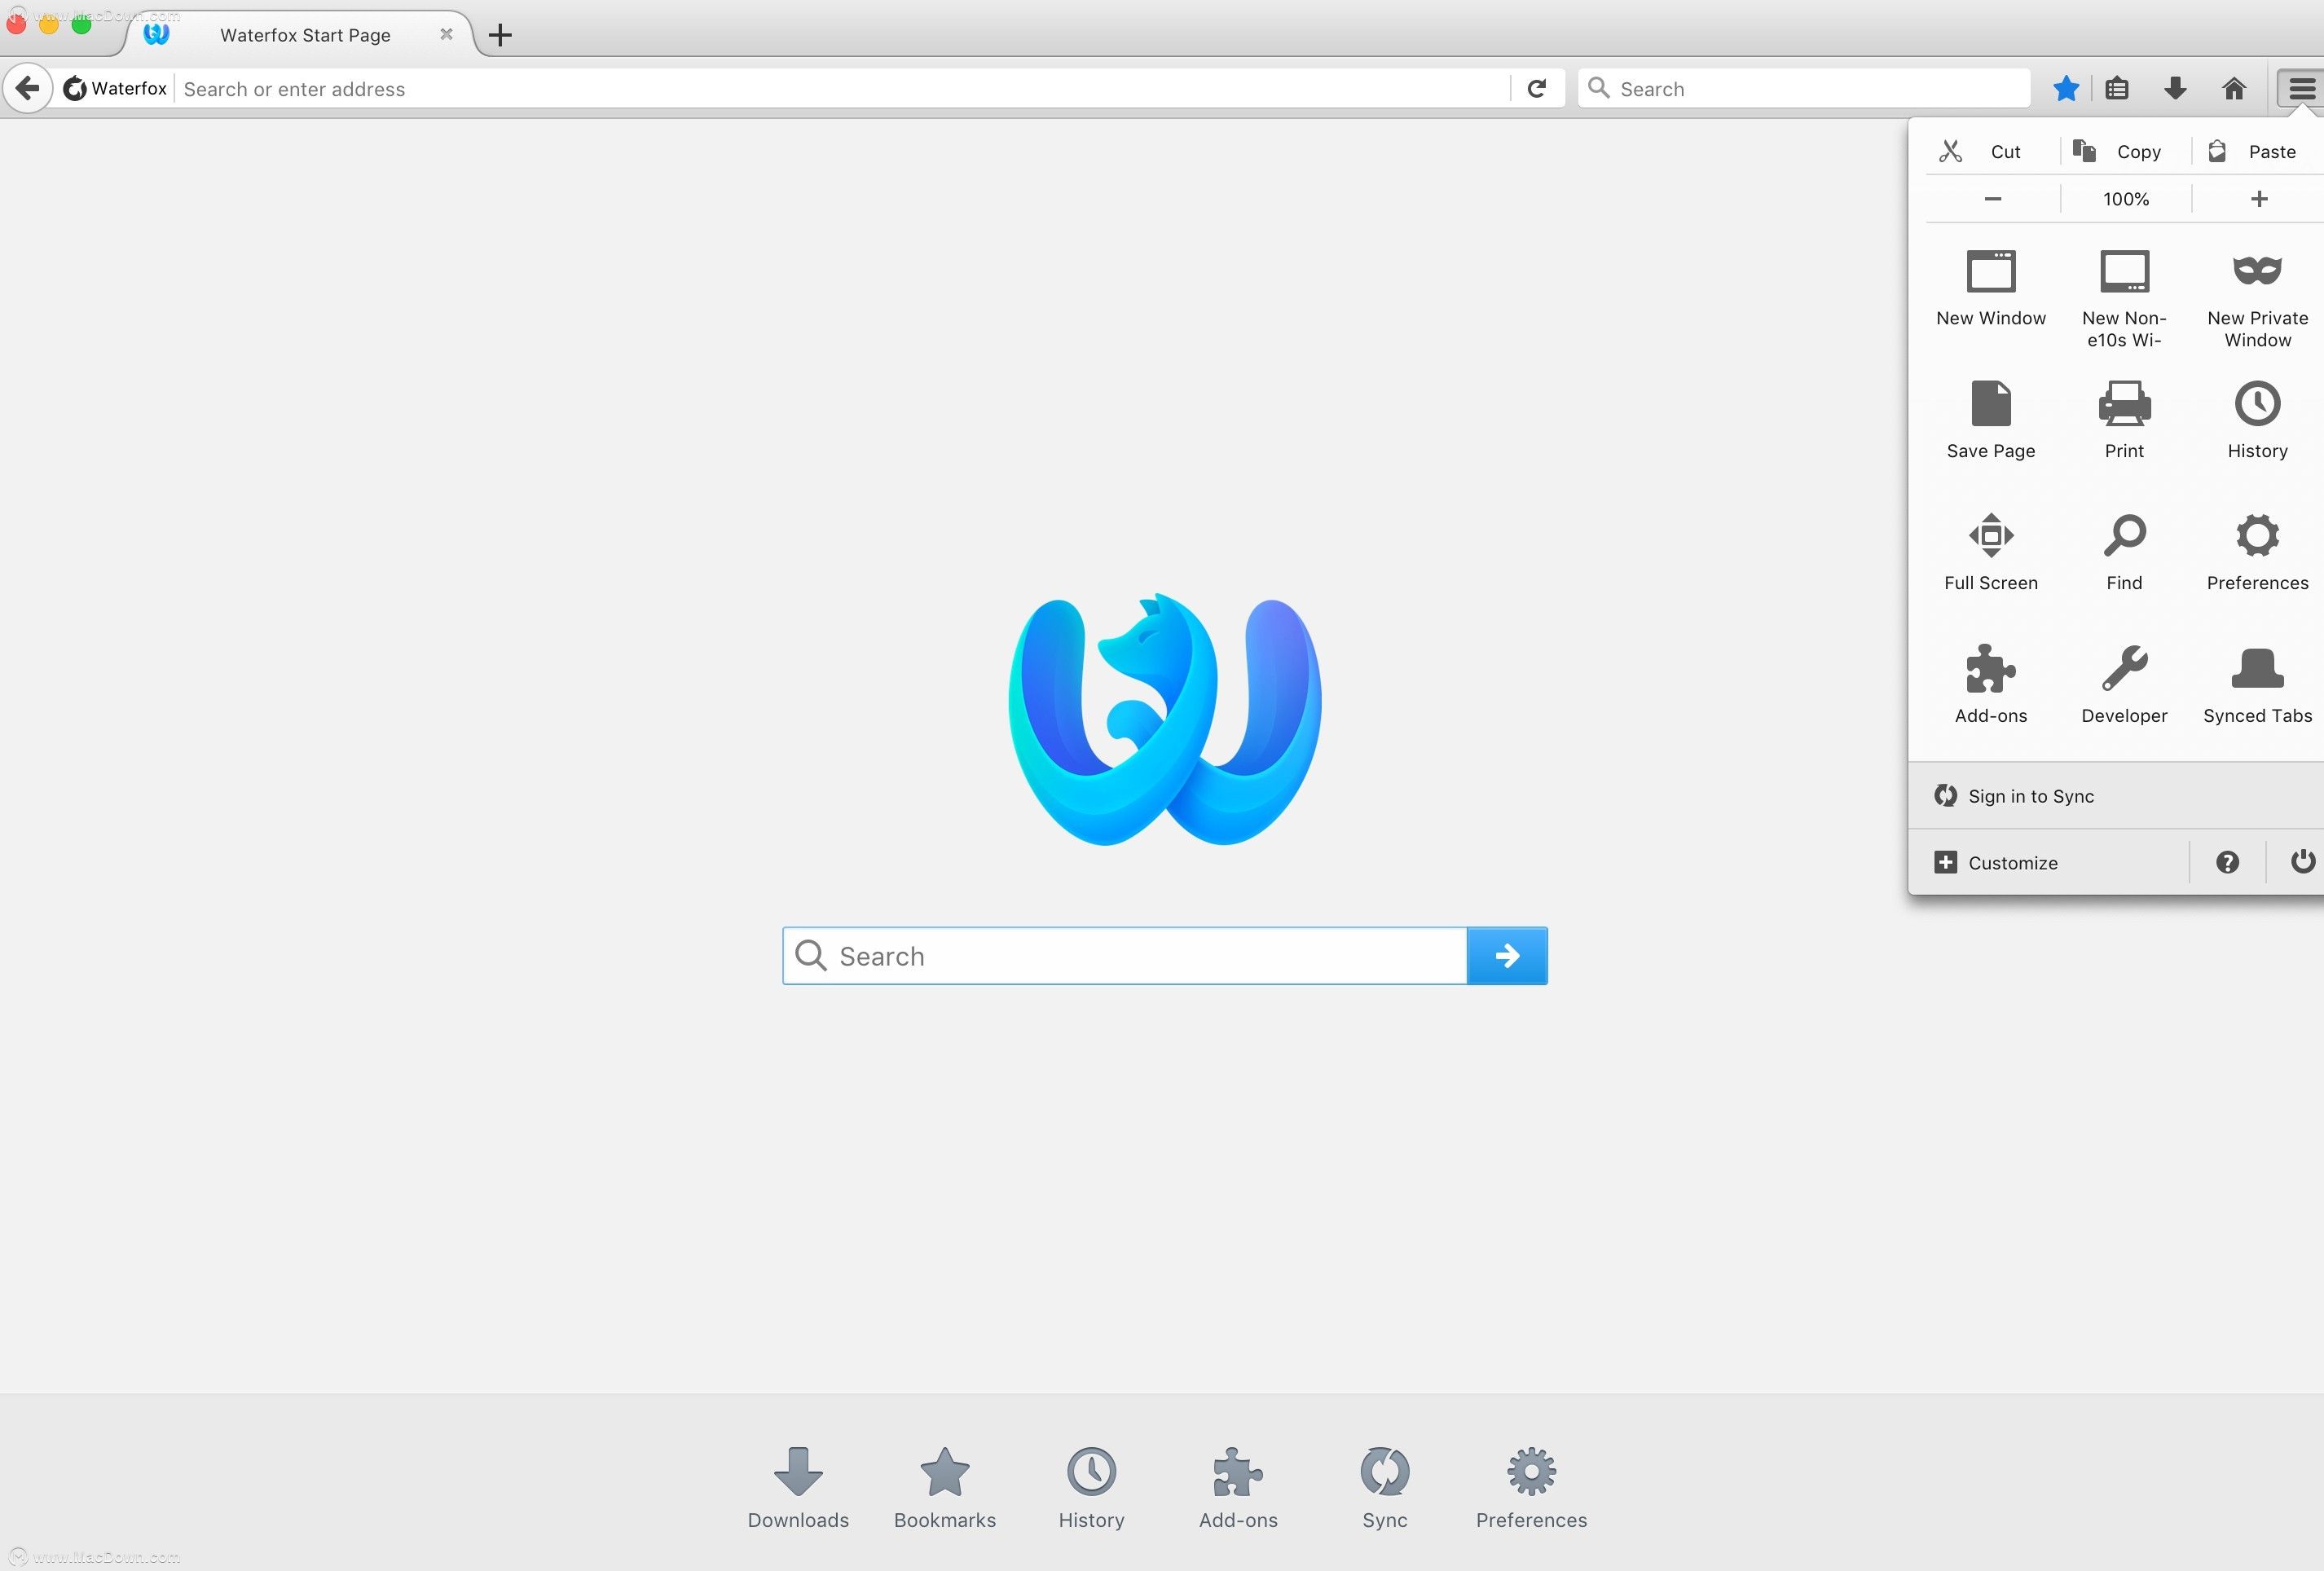
Task: Quit Waterfox with the power icon
Action: click(2302, 862)
